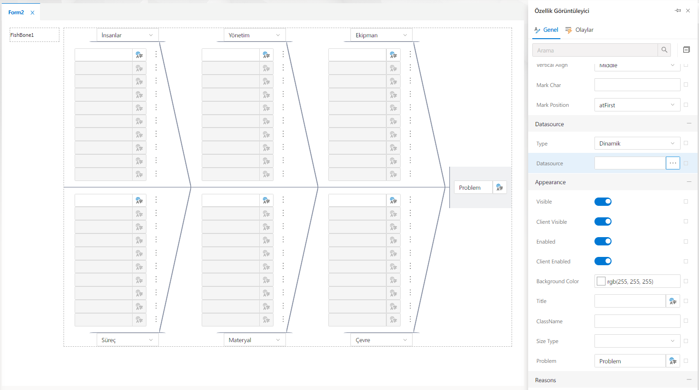This screenshot has height=390, width=699.
Task: Switch to the Genel tab
Action: 546,30
